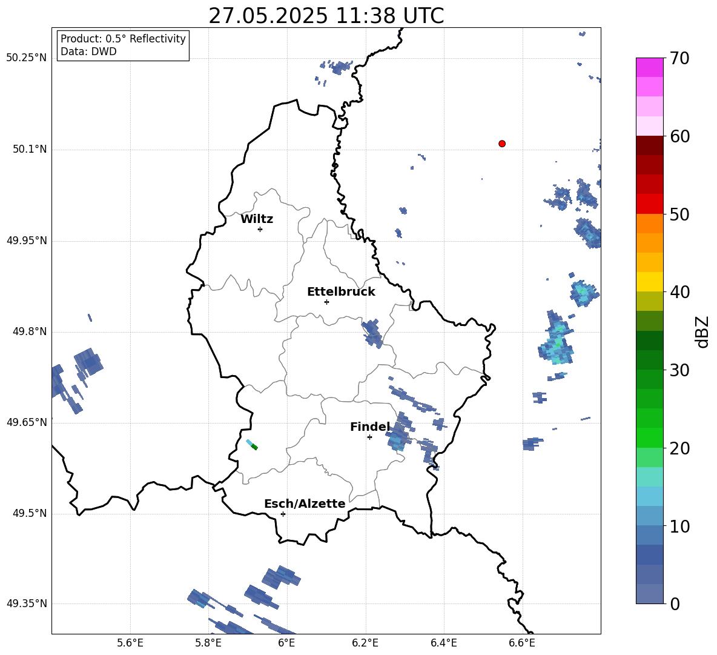Click the 49.95°N latitude label
The image size is (717, 655).
[x=27, y=241]
